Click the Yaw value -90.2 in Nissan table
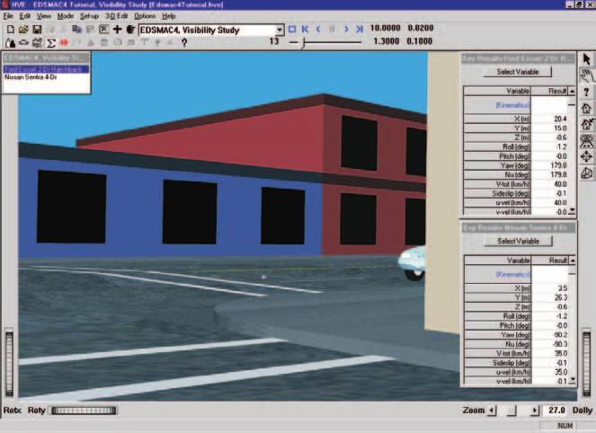This screenshot has width=596, height=433. (560, 334)
